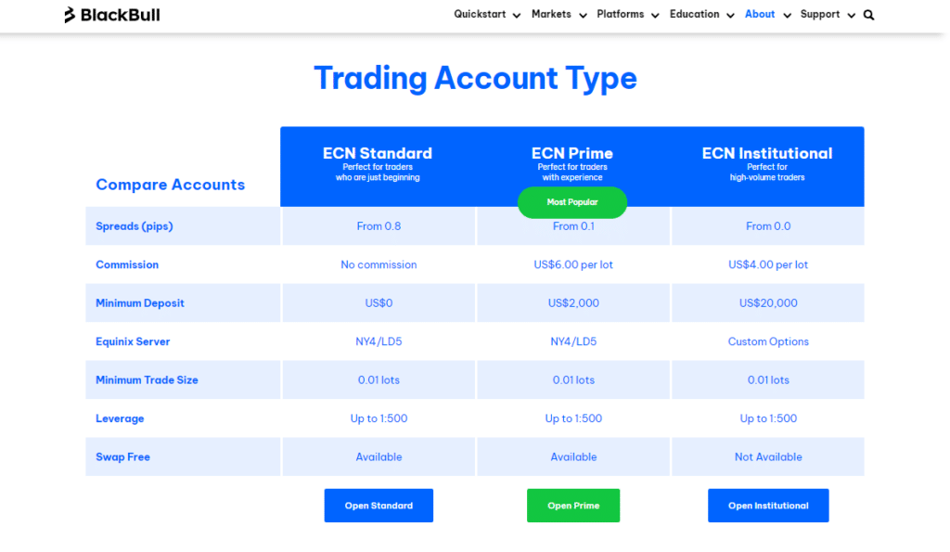Open the Quickstart menu
This screenshot has width=950, height=552.
480,14
